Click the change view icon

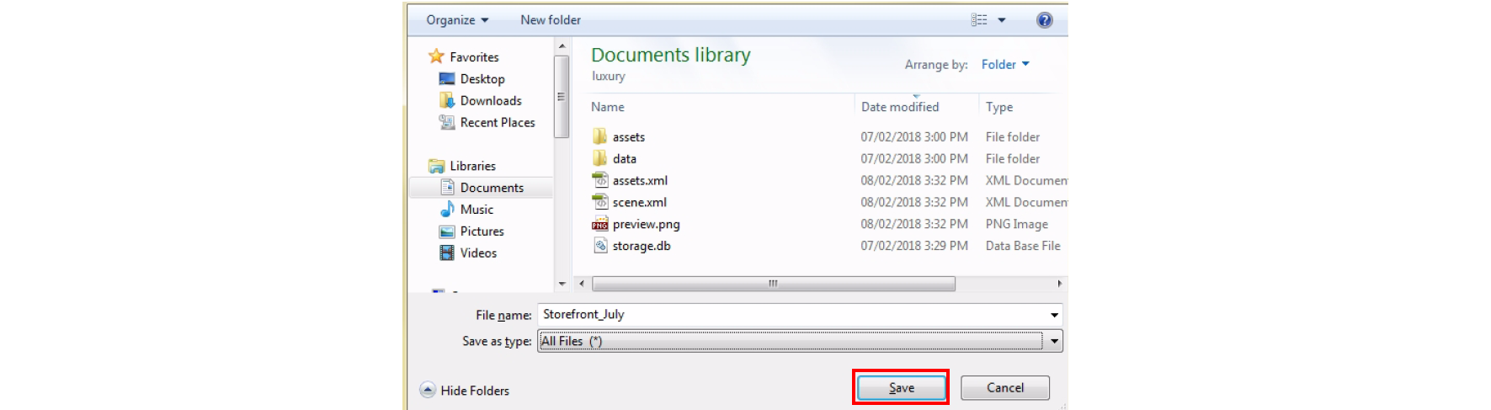[x=979, y=20]
